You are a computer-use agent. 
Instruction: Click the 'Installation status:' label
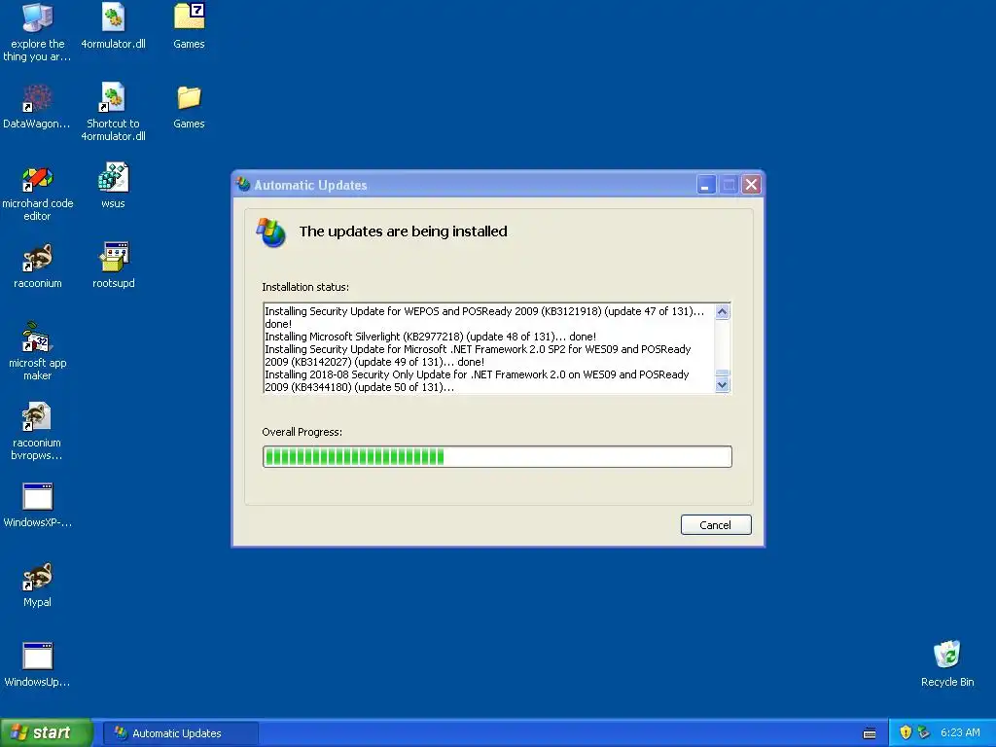[305, 287]
